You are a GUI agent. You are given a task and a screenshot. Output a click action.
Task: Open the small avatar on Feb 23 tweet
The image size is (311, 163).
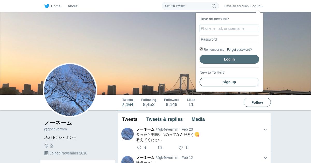click(x=128, y=134)
